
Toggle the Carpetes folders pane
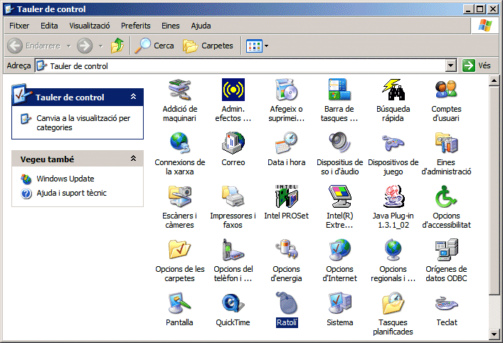click(x=208, y=46)
